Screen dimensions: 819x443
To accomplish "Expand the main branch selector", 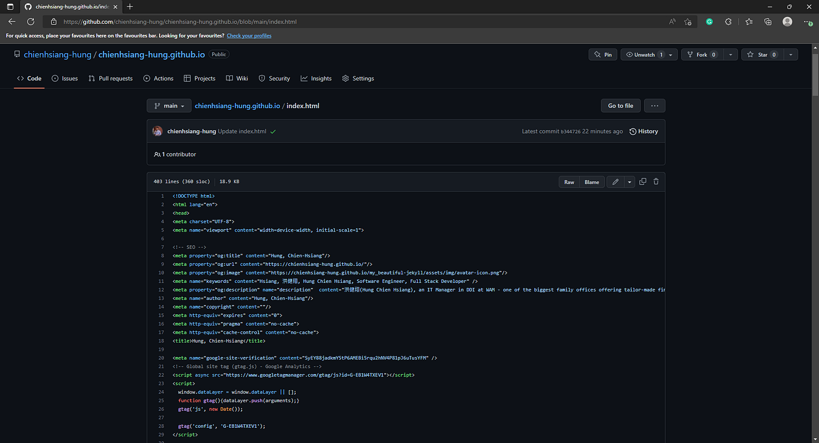I will 169,106.
